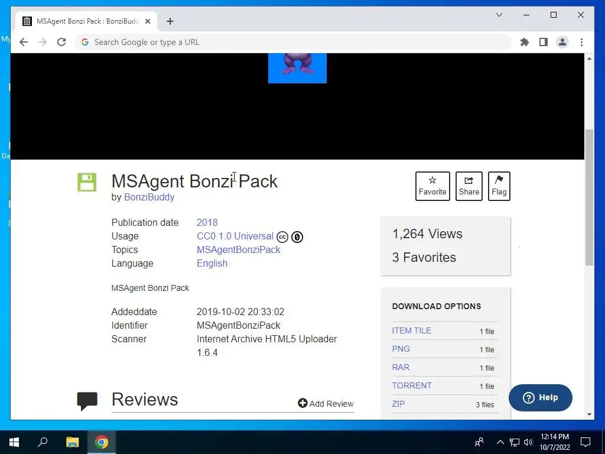Close the MSAgent Bonzi Pack tab
605x454 pixels.
tap(147, 21)
